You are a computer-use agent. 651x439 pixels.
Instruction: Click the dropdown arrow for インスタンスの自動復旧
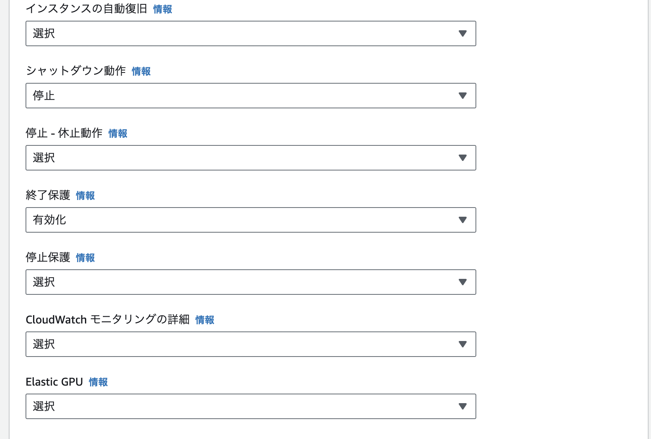click(463, 33)
